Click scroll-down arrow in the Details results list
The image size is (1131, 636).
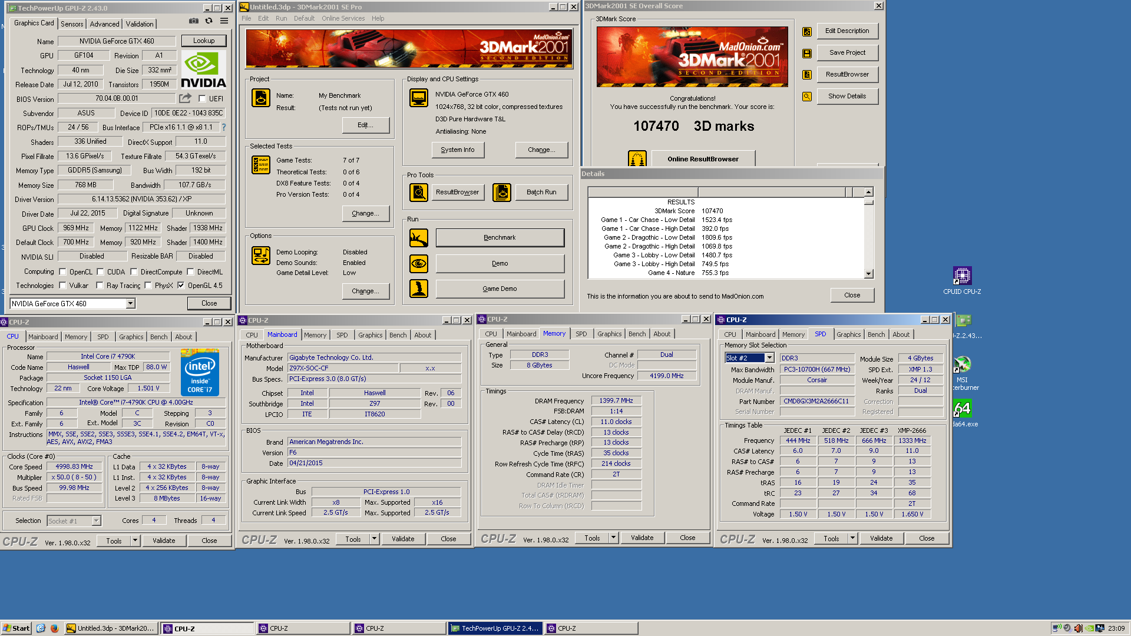tap(868, 274)
